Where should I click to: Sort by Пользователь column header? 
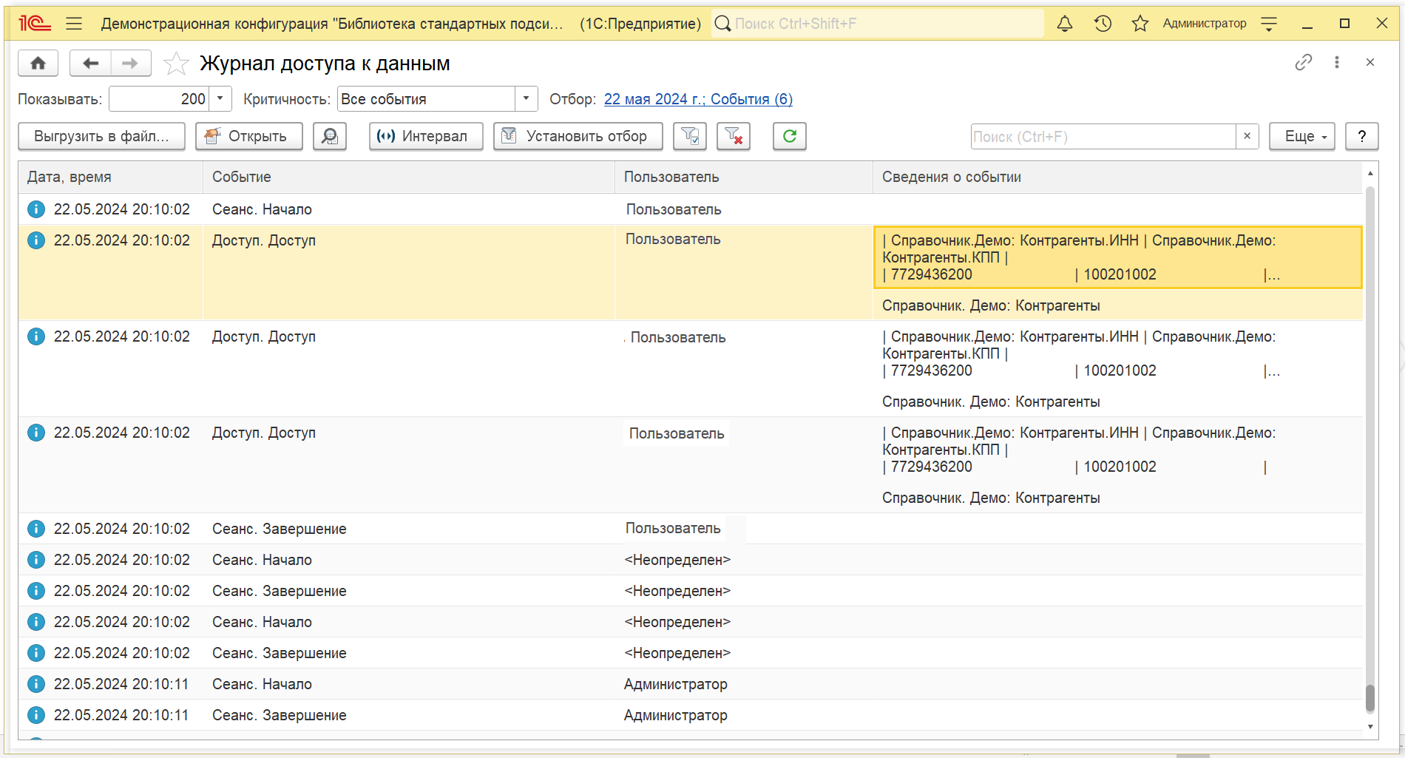pos(744,177)
